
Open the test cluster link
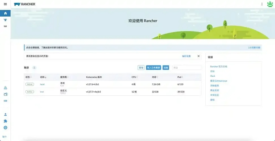click(42, 92)
